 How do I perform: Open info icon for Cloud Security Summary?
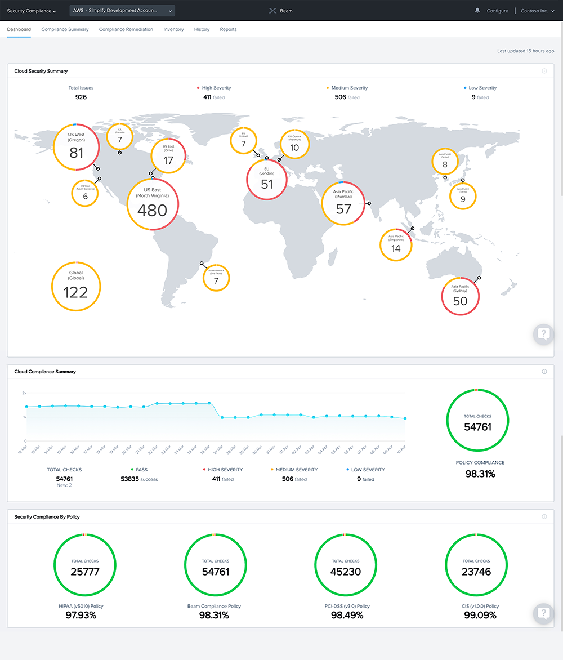click(x=544, y=72)
